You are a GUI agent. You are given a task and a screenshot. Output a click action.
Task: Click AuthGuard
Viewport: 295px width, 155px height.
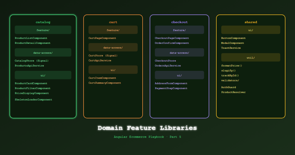point(228,87)
